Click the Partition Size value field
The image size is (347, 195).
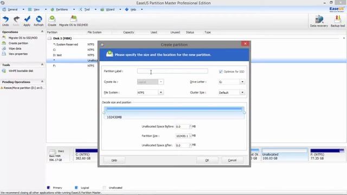click(182, 136)
